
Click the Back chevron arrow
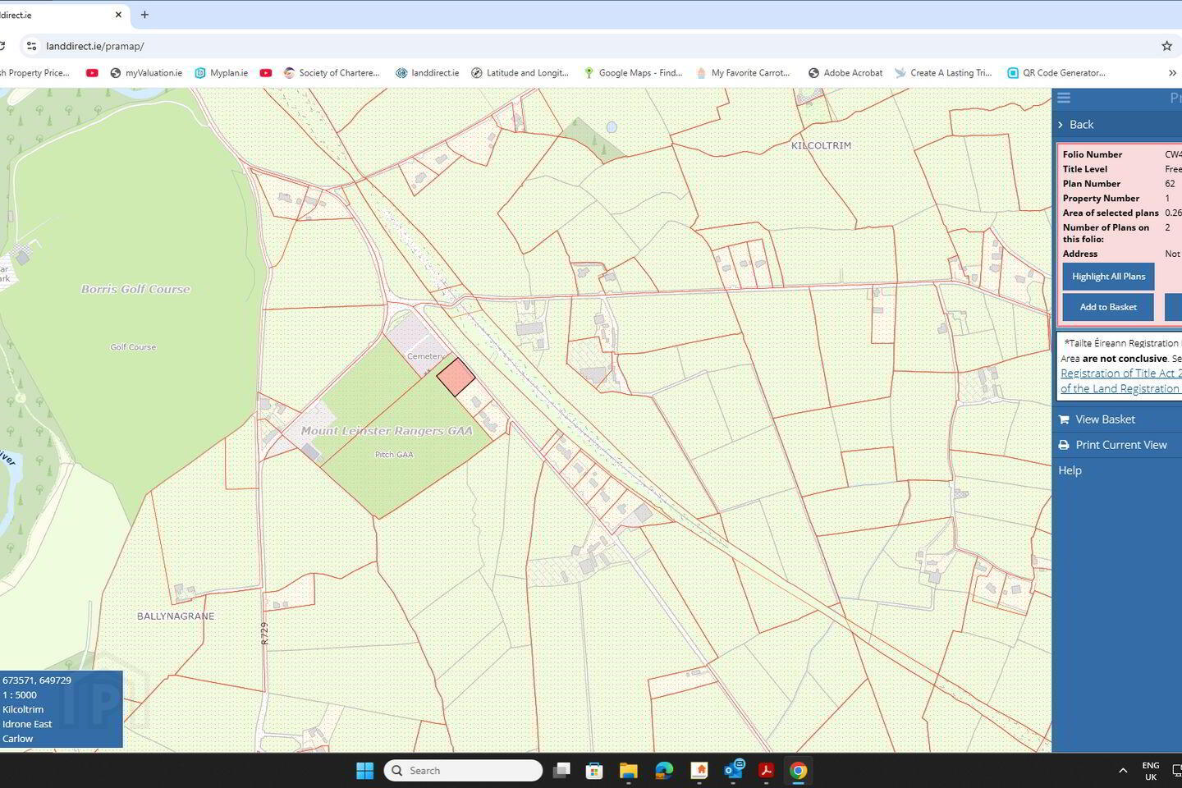coord(1061,125)
